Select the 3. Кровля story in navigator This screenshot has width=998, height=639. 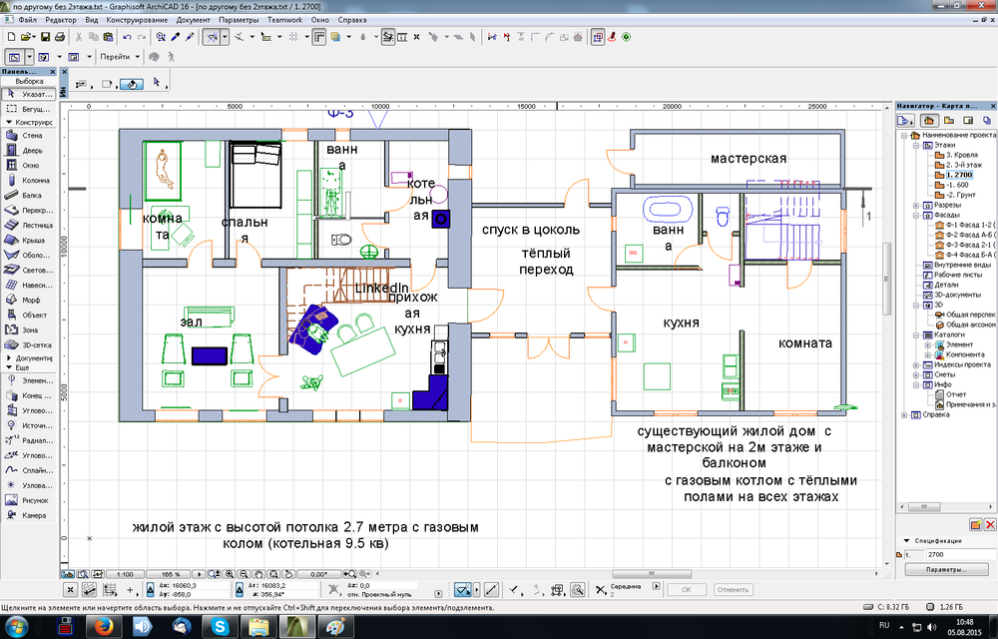pos(958,155)
